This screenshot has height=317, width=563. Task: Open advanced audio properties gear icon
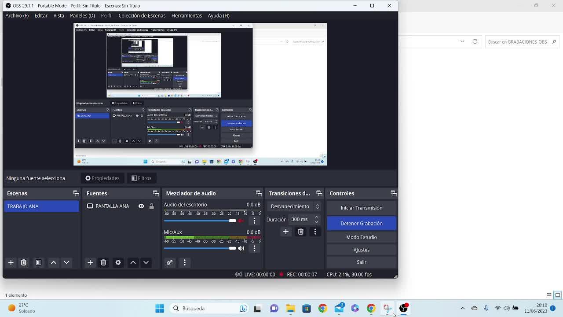(x=170, y=262)
